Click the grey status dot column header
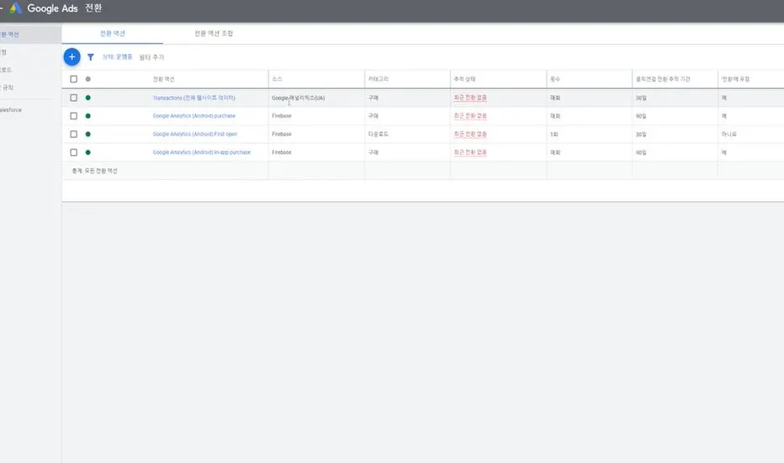The height and width of the screenshot is (463, 784). click(x=88, y=79)
